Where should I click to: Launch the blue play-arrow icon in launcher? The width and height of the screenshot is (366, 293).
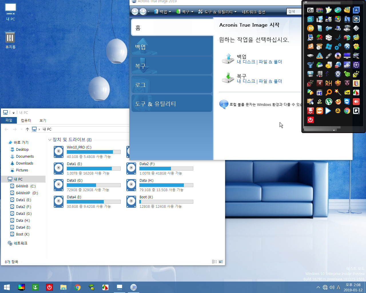[328, 111]
